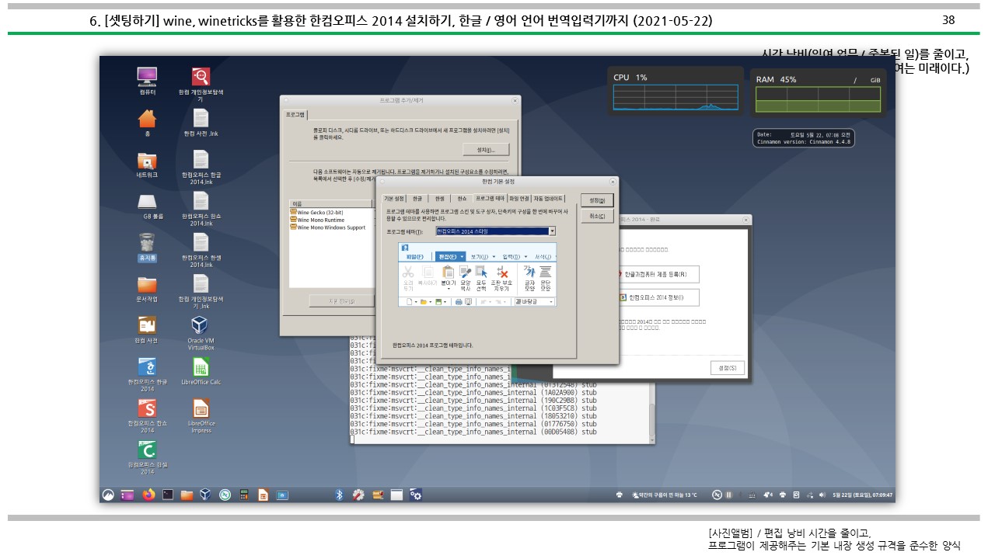
Task: Expand the 입력 menu arrow in preview
Action: point(525,256)
